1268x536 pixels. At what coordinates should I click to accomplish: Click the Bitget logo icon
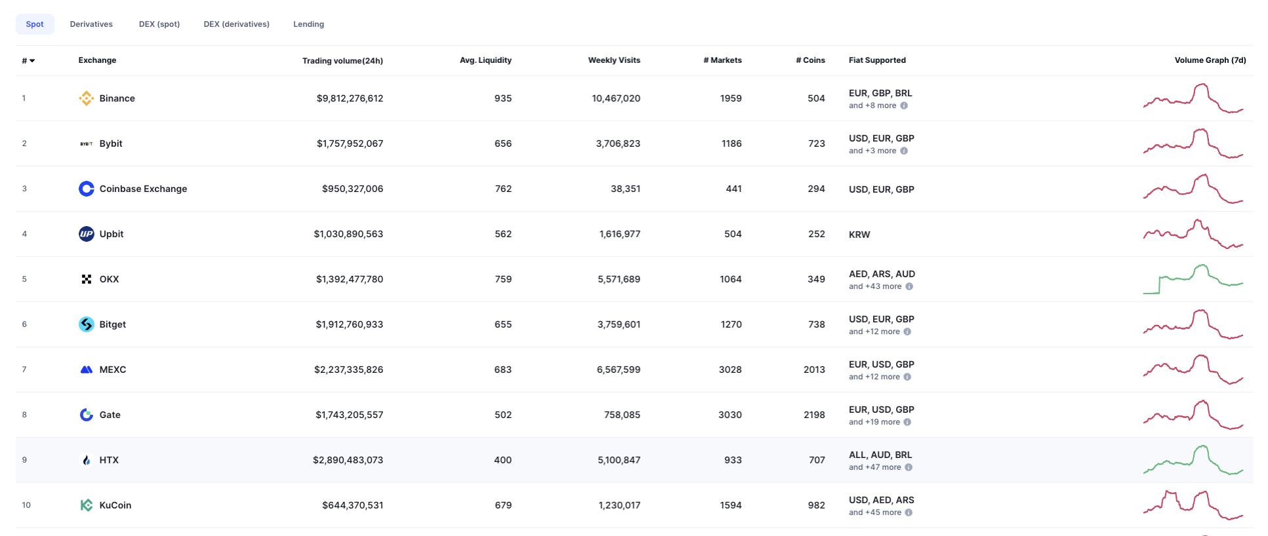86,324
